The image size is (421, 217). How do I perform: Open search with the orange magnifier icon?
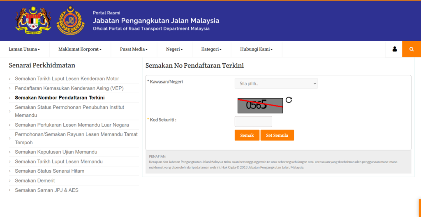point(412,49)
